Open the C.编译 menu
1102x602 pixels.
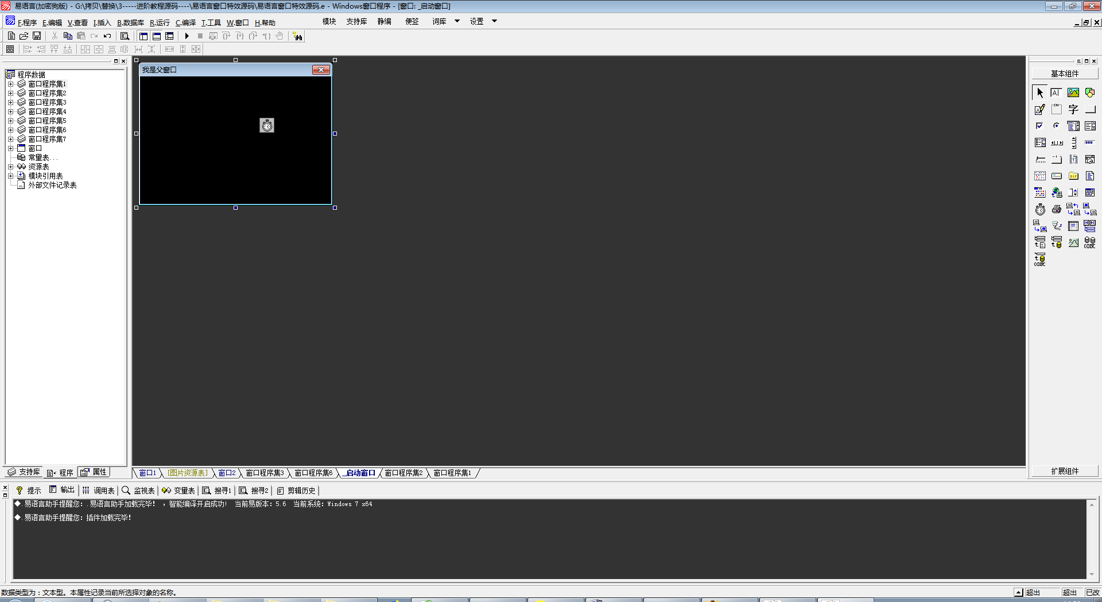pyautogui.click(x=185, y=23)
